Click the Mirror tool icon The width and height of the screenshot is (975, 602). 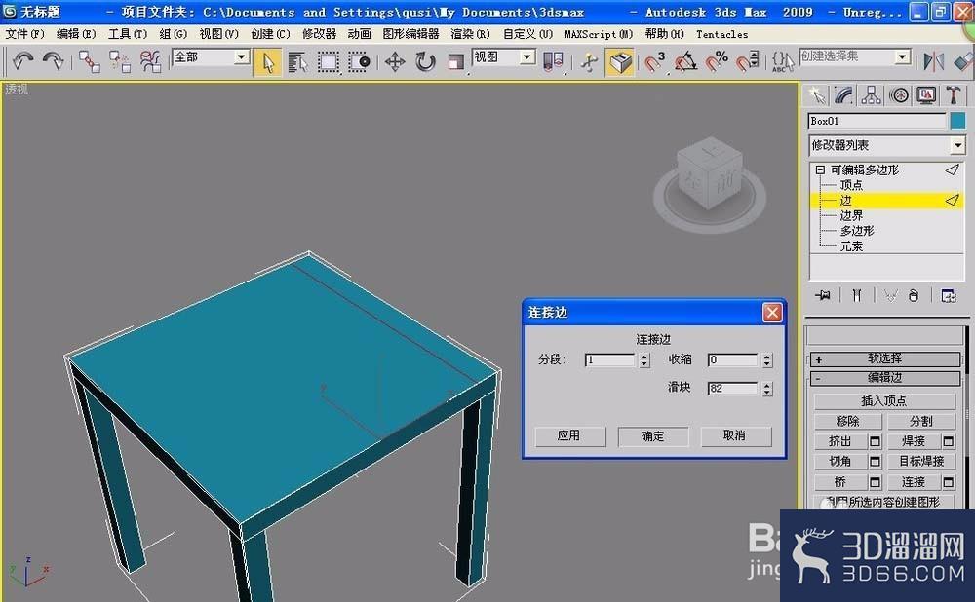[933, 62]
